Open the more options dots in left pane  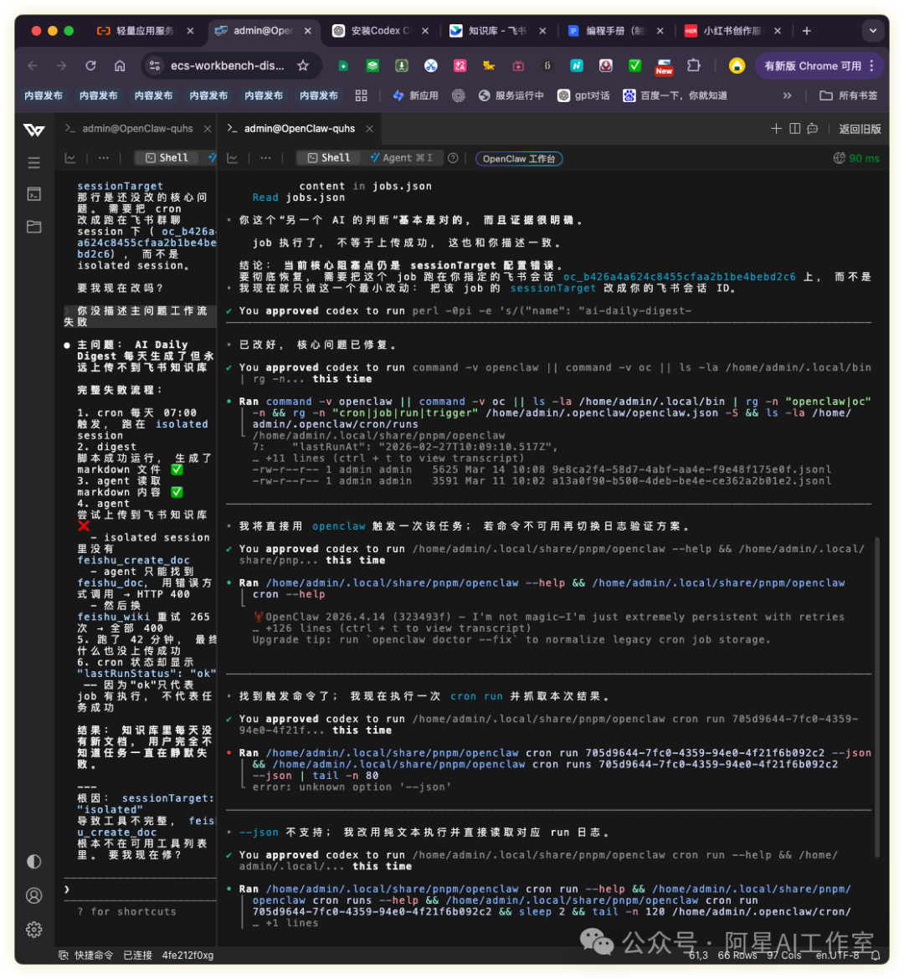coord(104,158)
